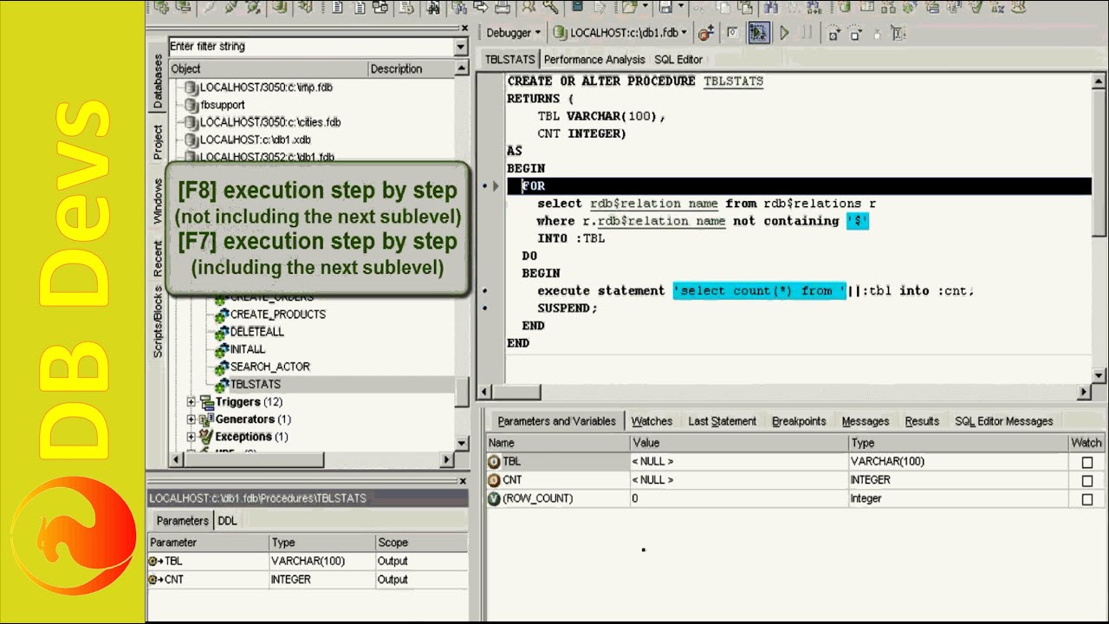Viewport: 1109px width, 624px height.
Task: Click the highlighted debug mode icon
Action: [758, 33]
